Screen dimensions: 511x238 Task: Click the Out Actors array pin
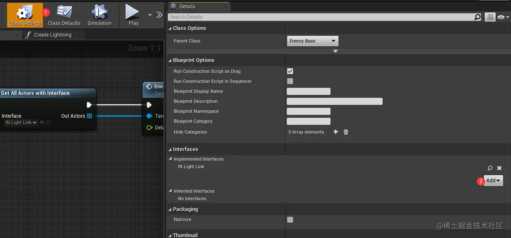[90, 116]
